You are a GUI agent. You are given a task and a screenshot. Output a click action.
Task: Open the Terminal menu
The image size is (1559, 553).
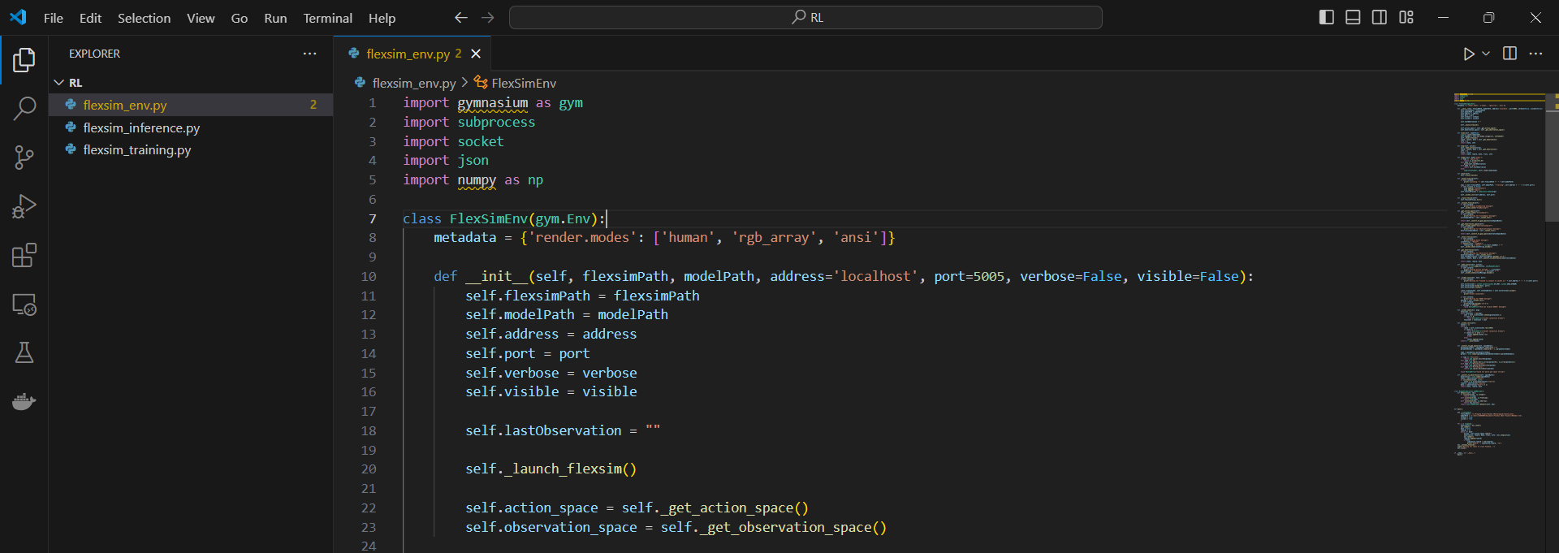click(x=327, y=18)
